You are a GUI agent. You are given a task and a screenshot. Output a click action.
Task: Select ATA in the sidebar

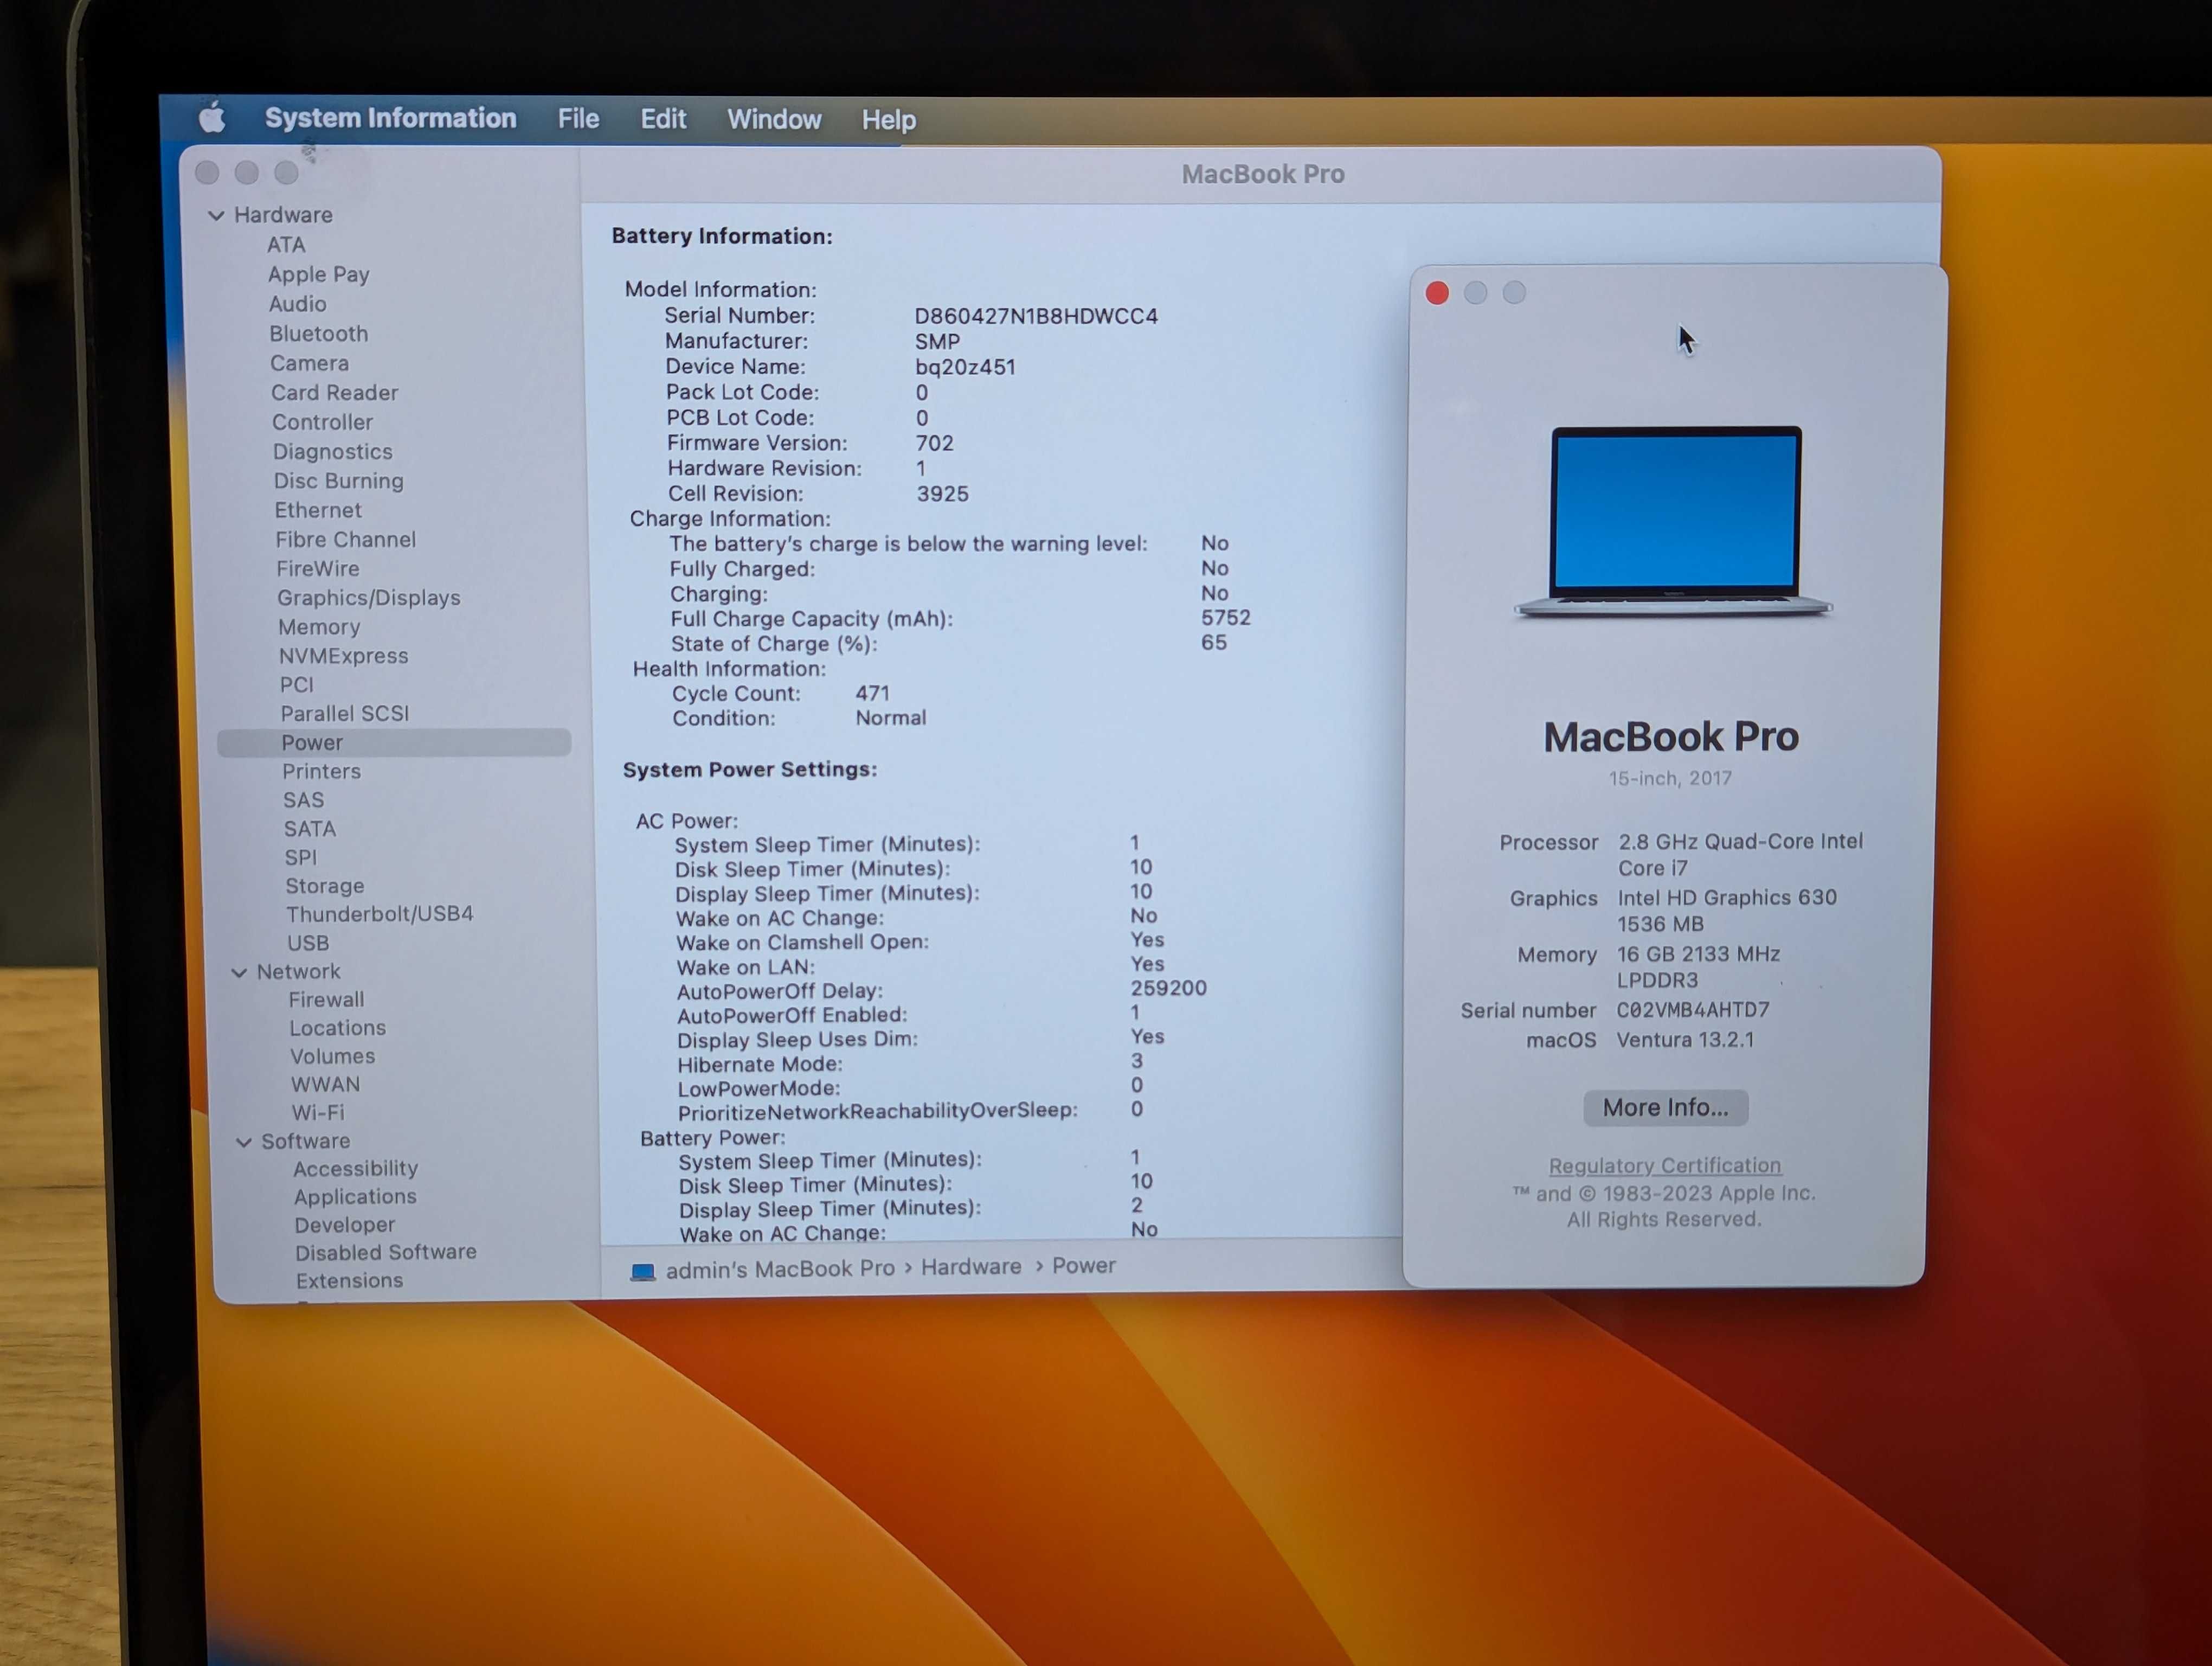pos(286,245)
